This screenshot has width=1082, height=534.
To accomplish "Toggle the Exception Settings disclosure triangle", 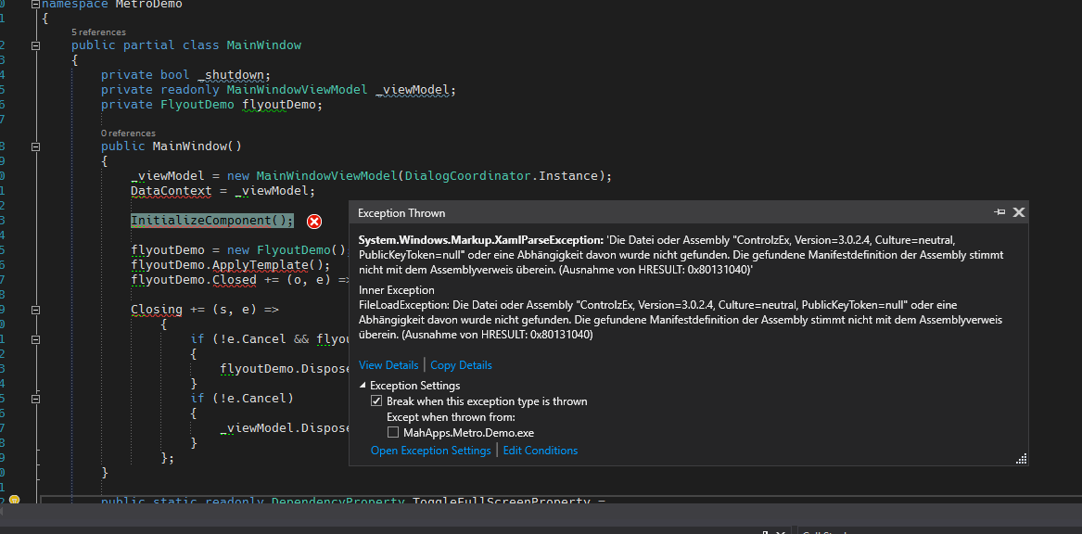I will (x=362, y=385).
